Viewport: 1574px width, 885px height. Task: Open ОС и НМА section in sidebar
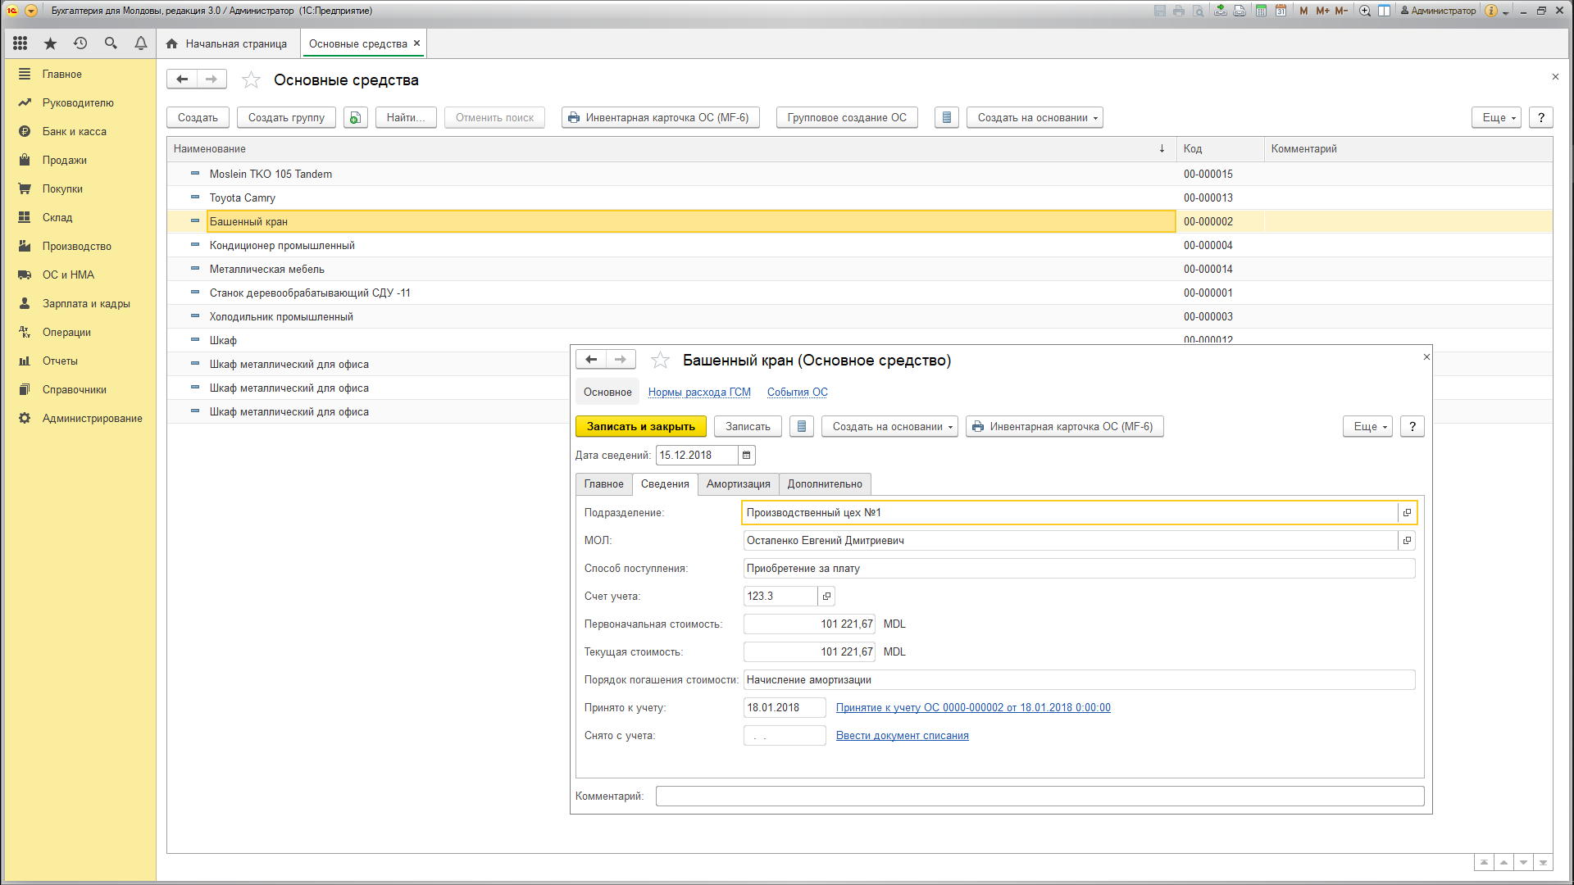pos(68,275)
